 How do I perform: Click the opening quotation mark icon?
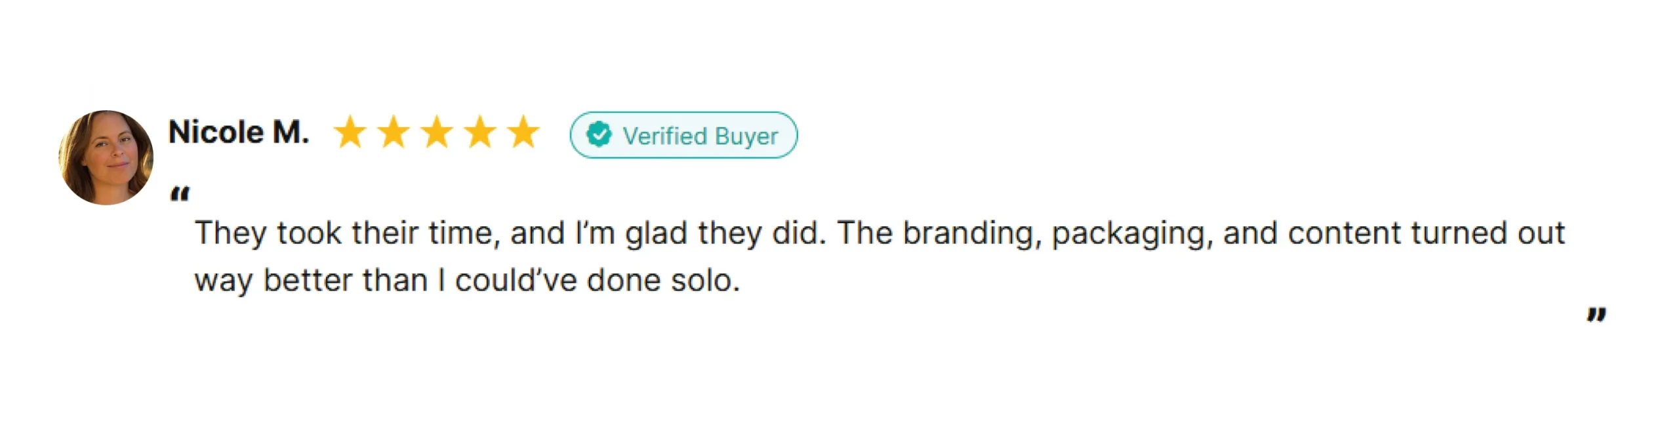[x=180, y=194]
